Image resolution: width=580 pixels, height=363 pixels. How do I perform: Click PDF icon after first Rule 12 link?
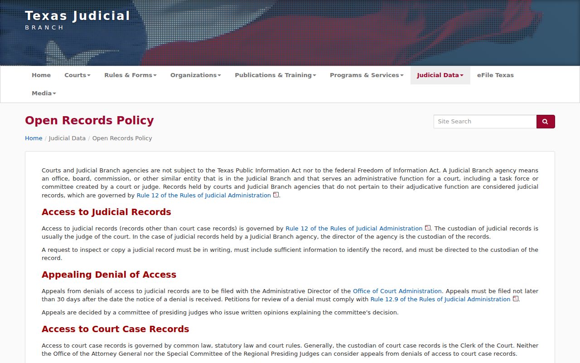(x=276, y=195)
